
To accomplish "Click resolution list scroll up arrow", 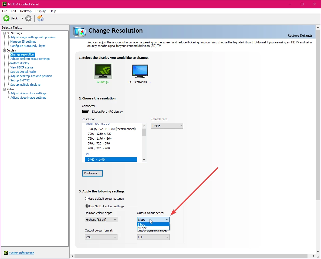I will pos(144,126).
